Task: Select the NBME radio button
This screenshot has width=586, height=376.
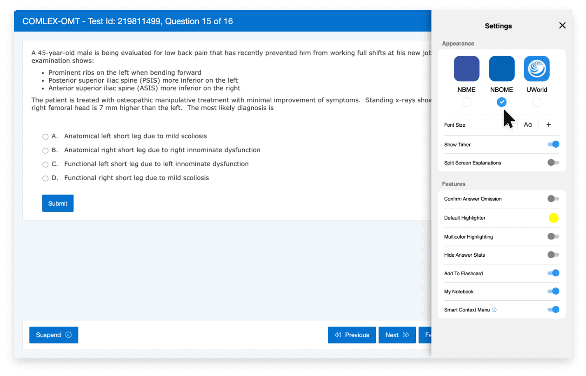Action: pos(466,102)
